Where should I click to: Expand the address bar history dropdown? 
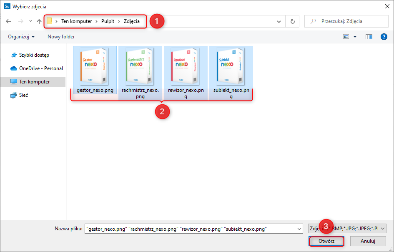click(279, 21)
